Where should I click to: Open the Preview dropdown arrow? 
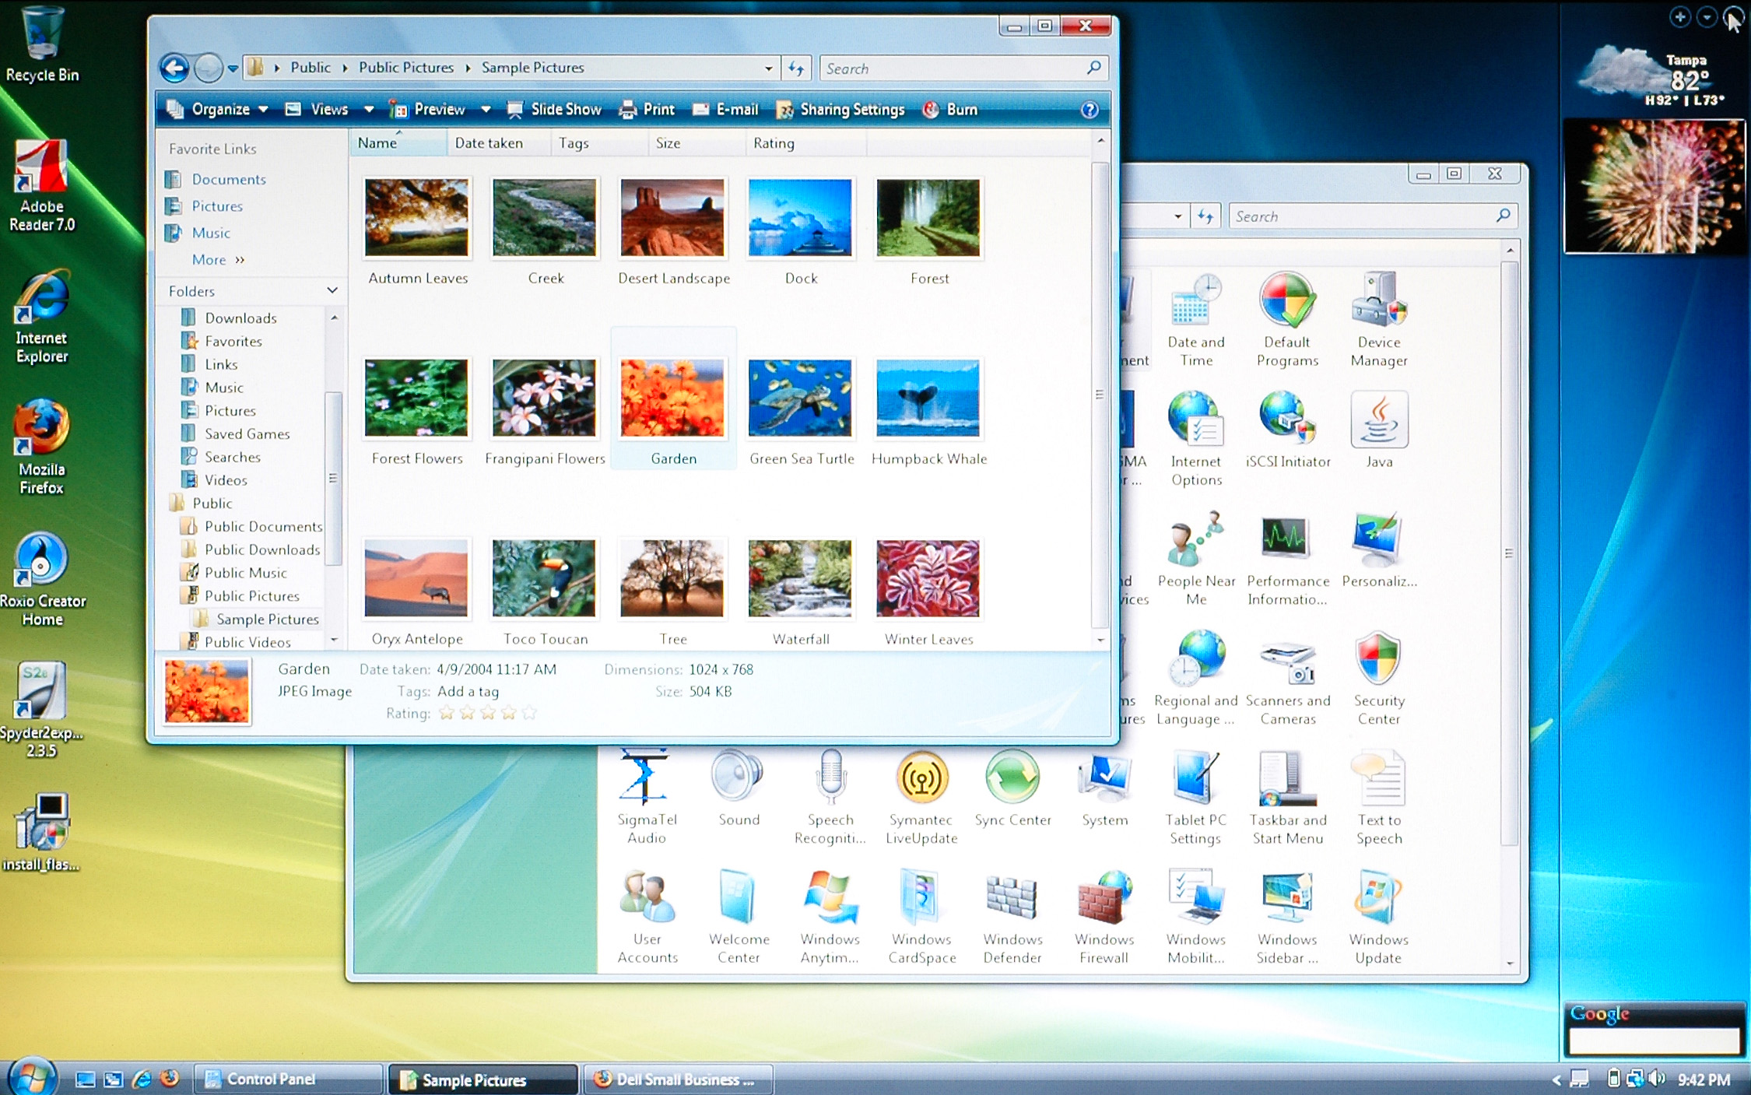point(486,110)
